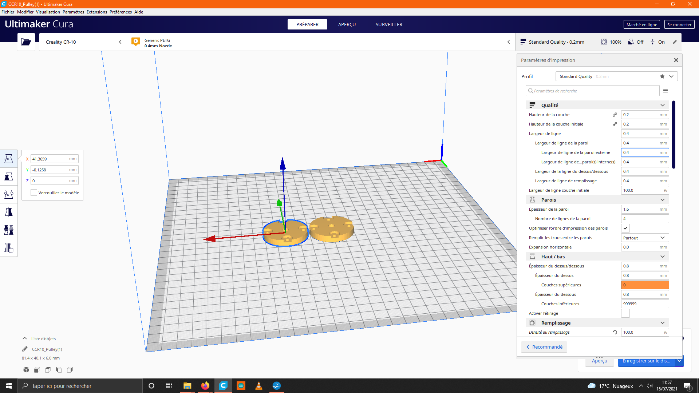Click the Marché en ligne button
Image resolution: width=699 pixels, height=393 pixels.
641,24
